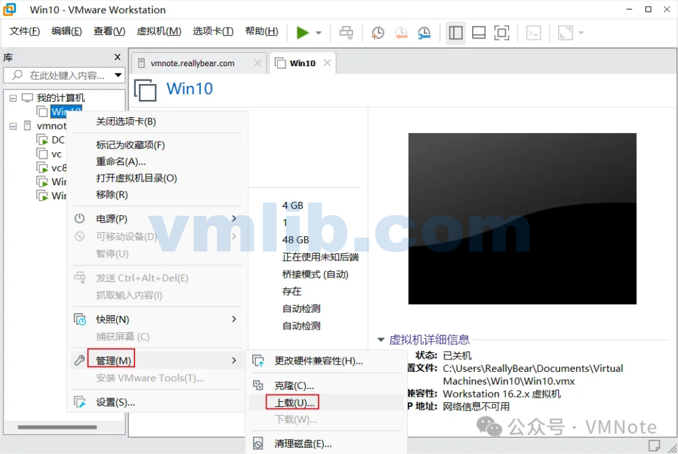Collapse the 我的计算机 tree node
The image size is (678, 454).
point(13,98)
